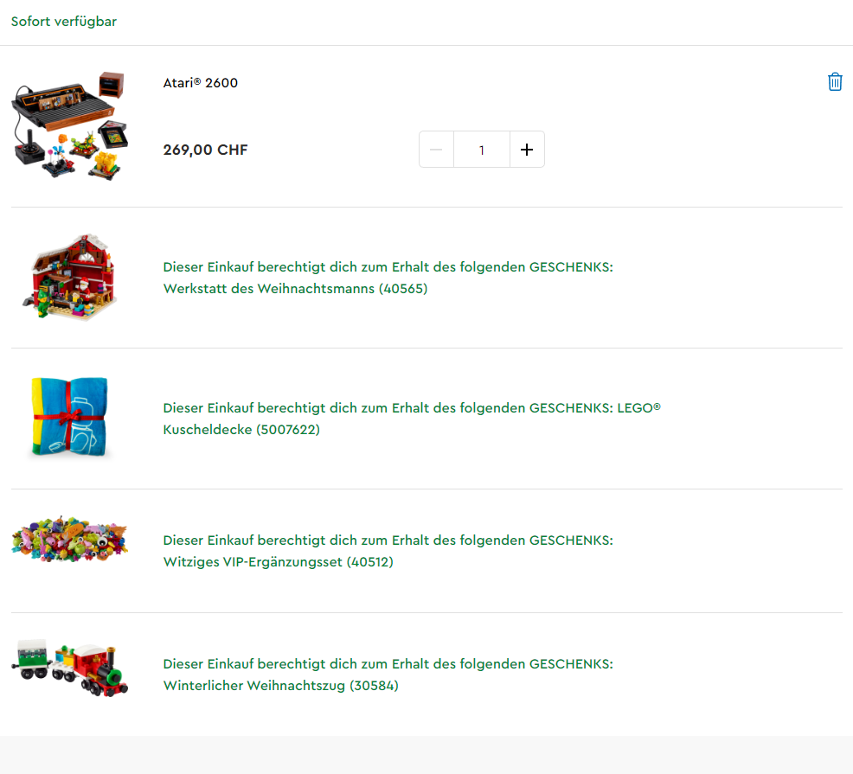Click the 269,00 CHF price
The height and width of the screenshot is (774, 853).
pos(205,150)
